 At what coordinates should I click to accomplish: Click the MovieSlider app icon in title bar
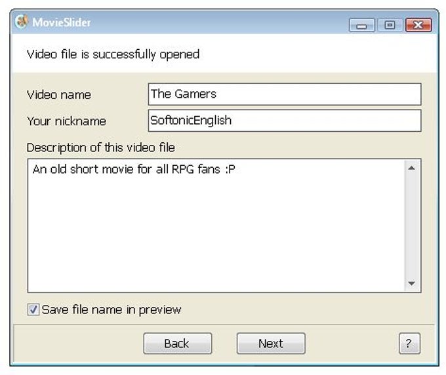coord(22,23)
